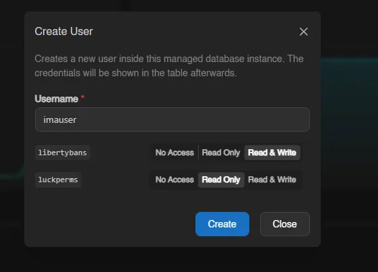Click the blue Create button
378x272 pixels.
point(222,224)
